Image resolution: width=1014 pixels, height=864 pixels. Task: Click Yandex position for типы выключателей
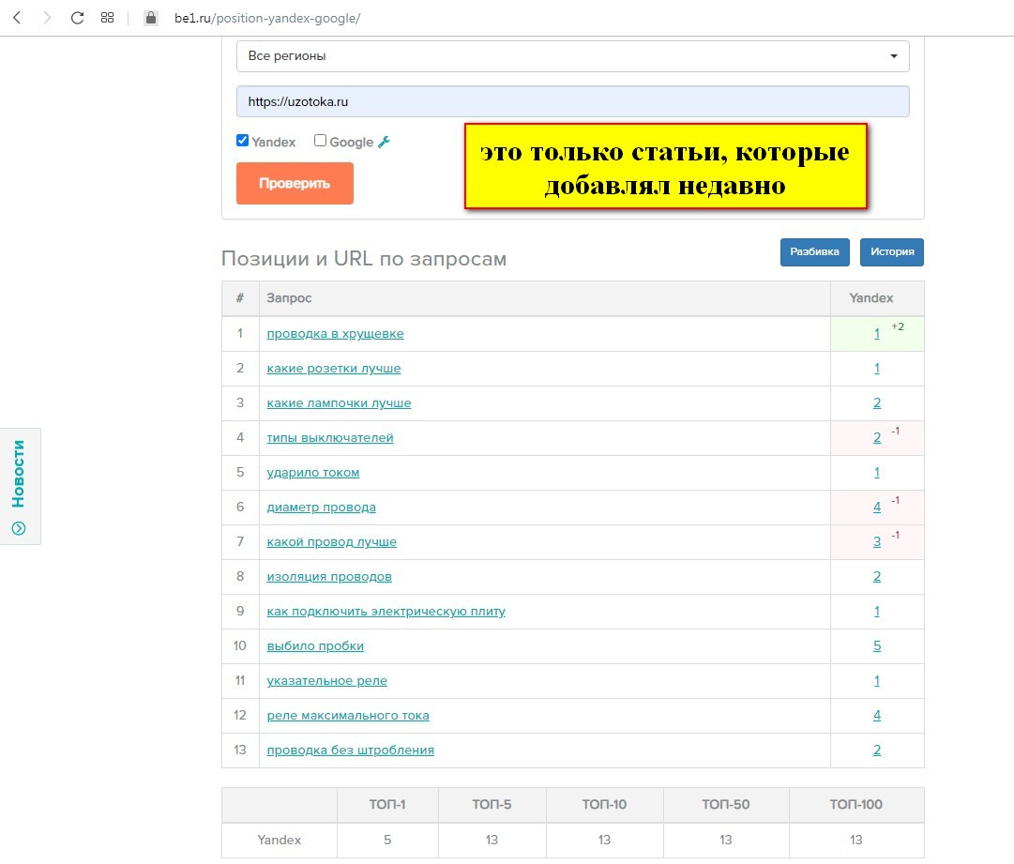pos(877,438)
